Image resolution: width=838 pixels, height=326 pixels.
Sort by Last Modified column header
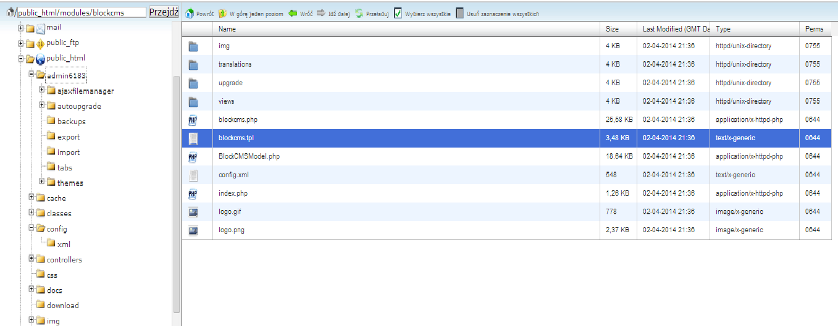674,29
